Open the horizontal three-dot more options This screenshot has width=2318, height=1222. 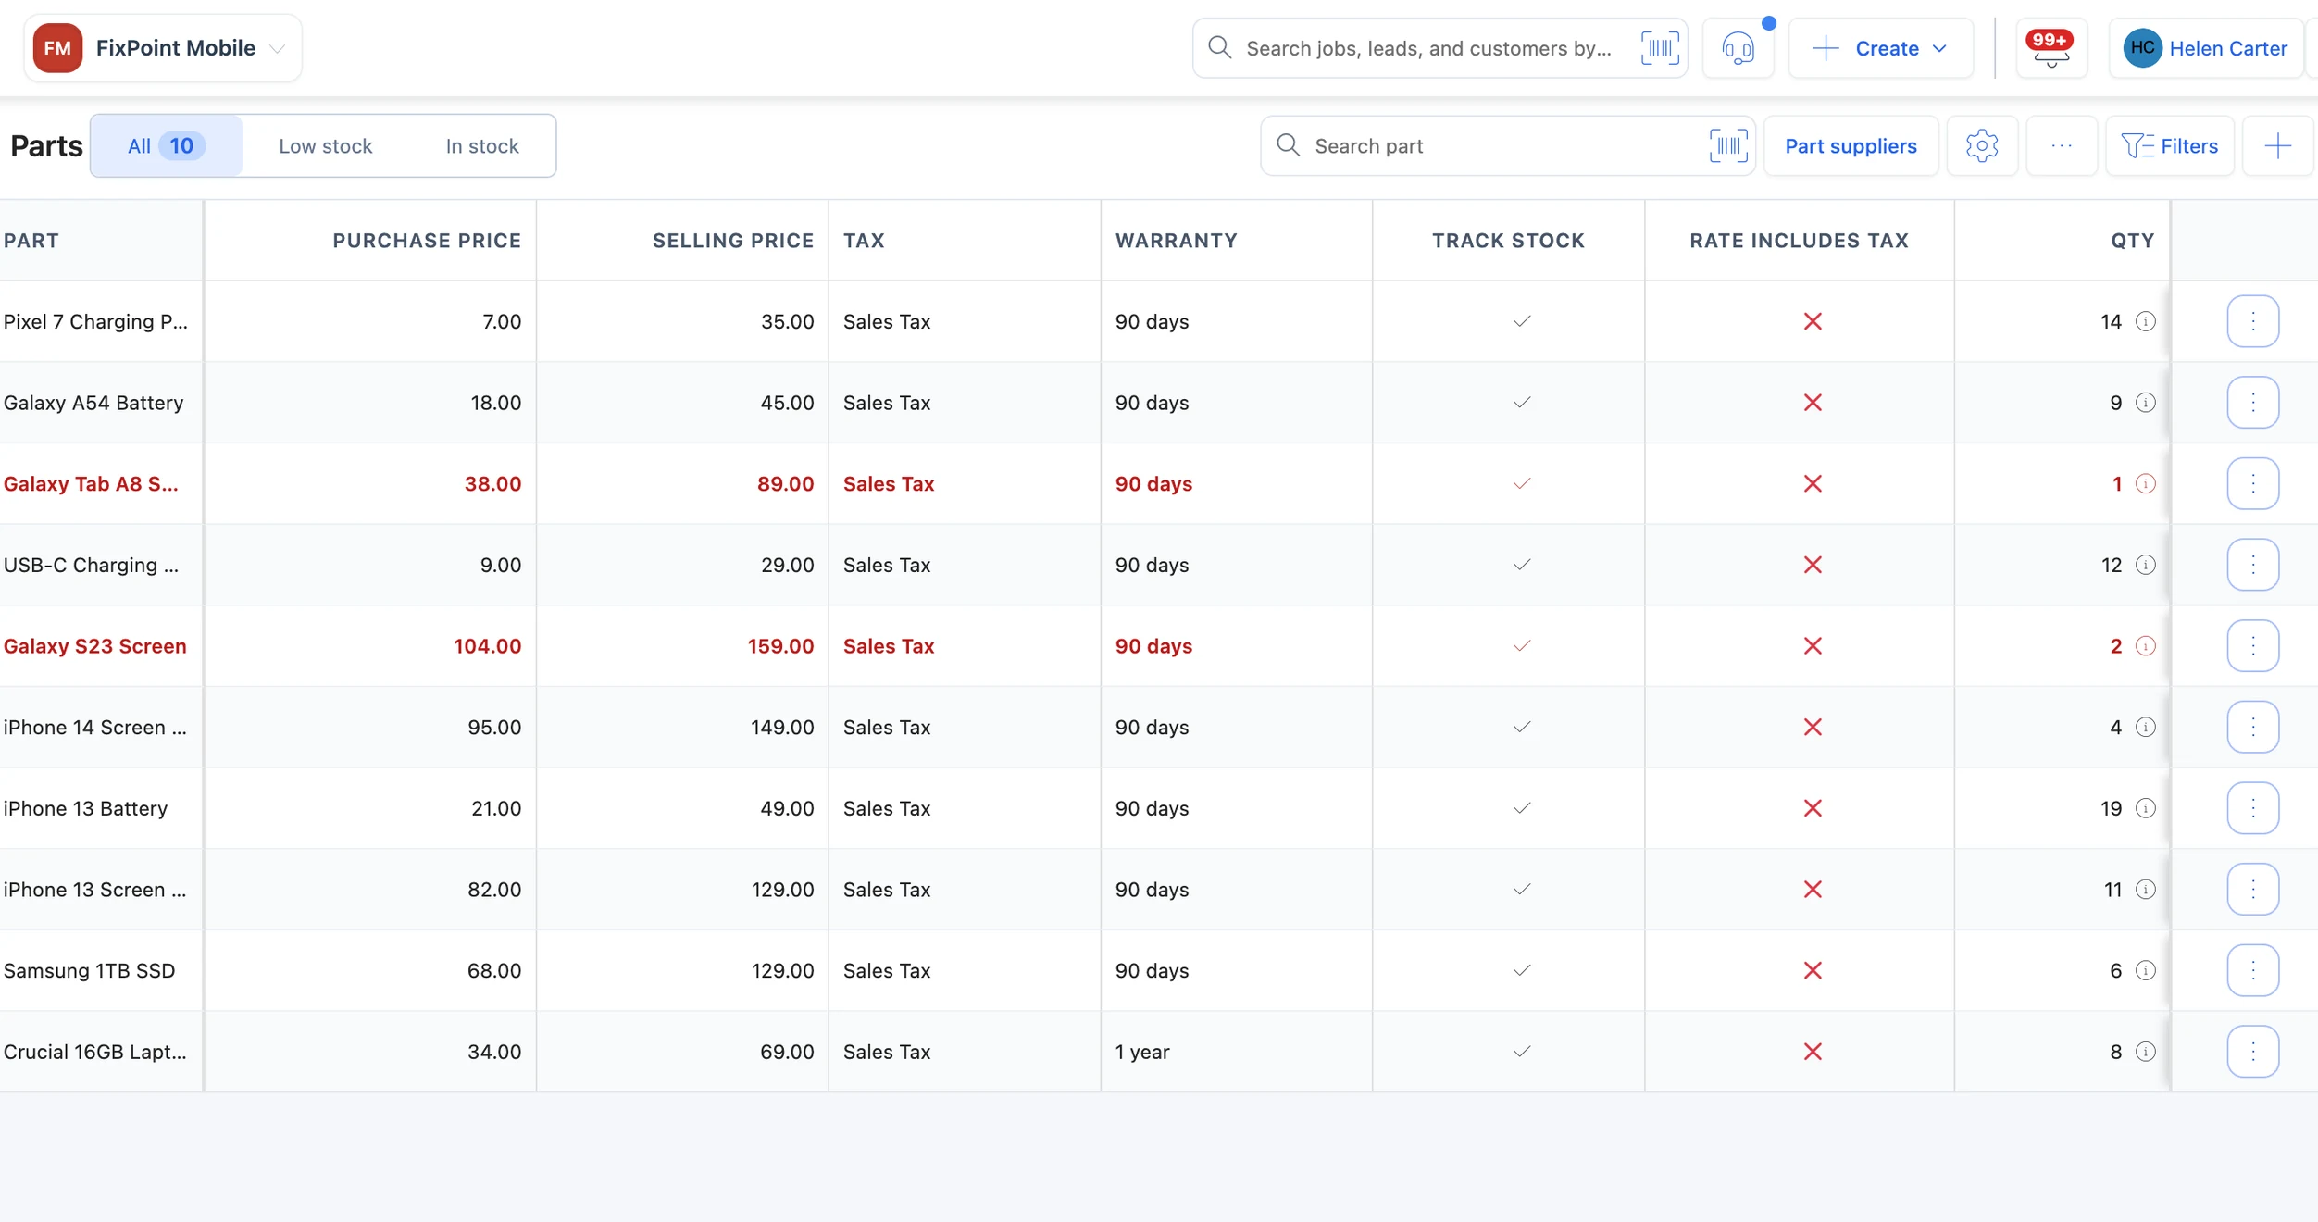2062,145
